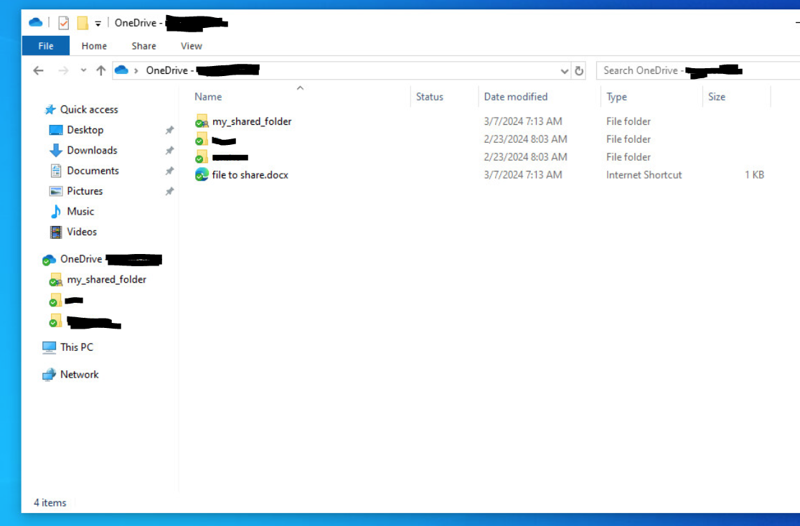Screen dimensions: 800x526
Task: Switch to the View ribbon tab
Action: coord(191,46)
